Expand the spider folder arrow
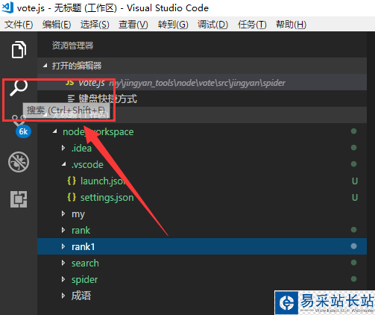 (x=63, y=279)
